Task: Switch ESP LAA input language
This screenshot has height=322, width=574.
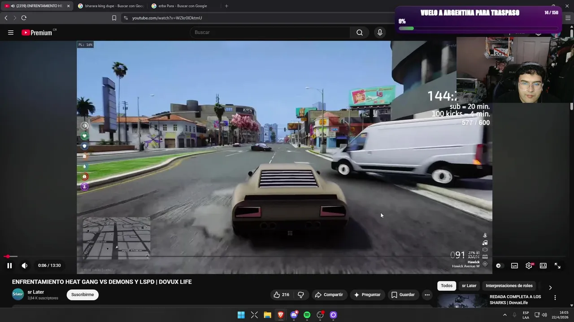Action: coord(526,315)
